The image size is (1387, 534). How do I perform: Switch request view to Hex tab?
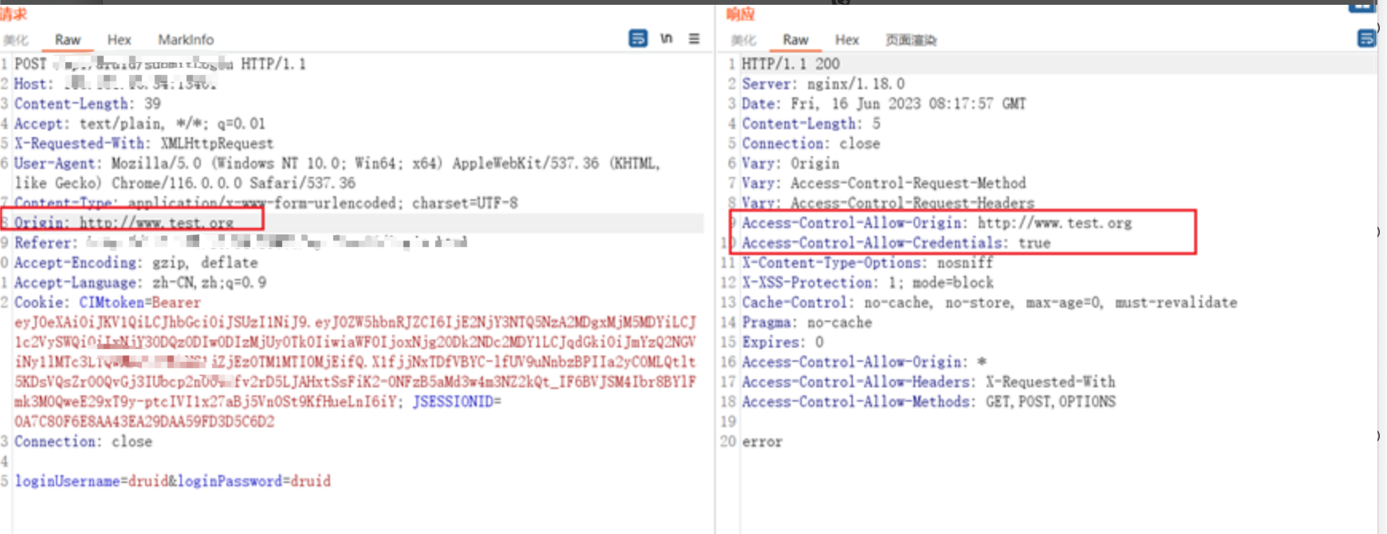tap(119, 40)
